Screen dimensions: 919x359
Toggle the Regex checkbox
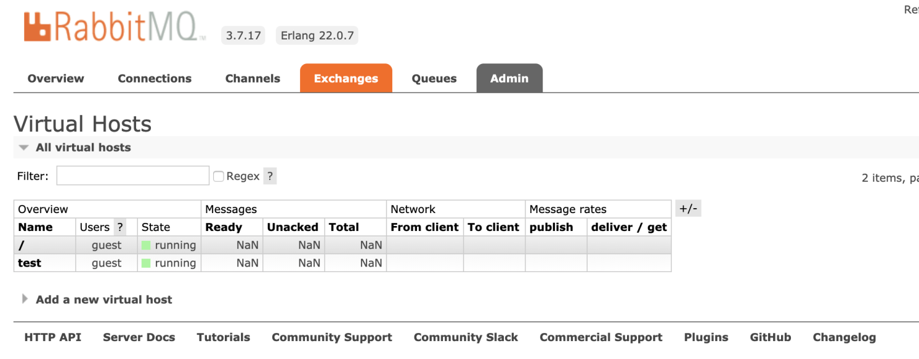tap(219, 177)
